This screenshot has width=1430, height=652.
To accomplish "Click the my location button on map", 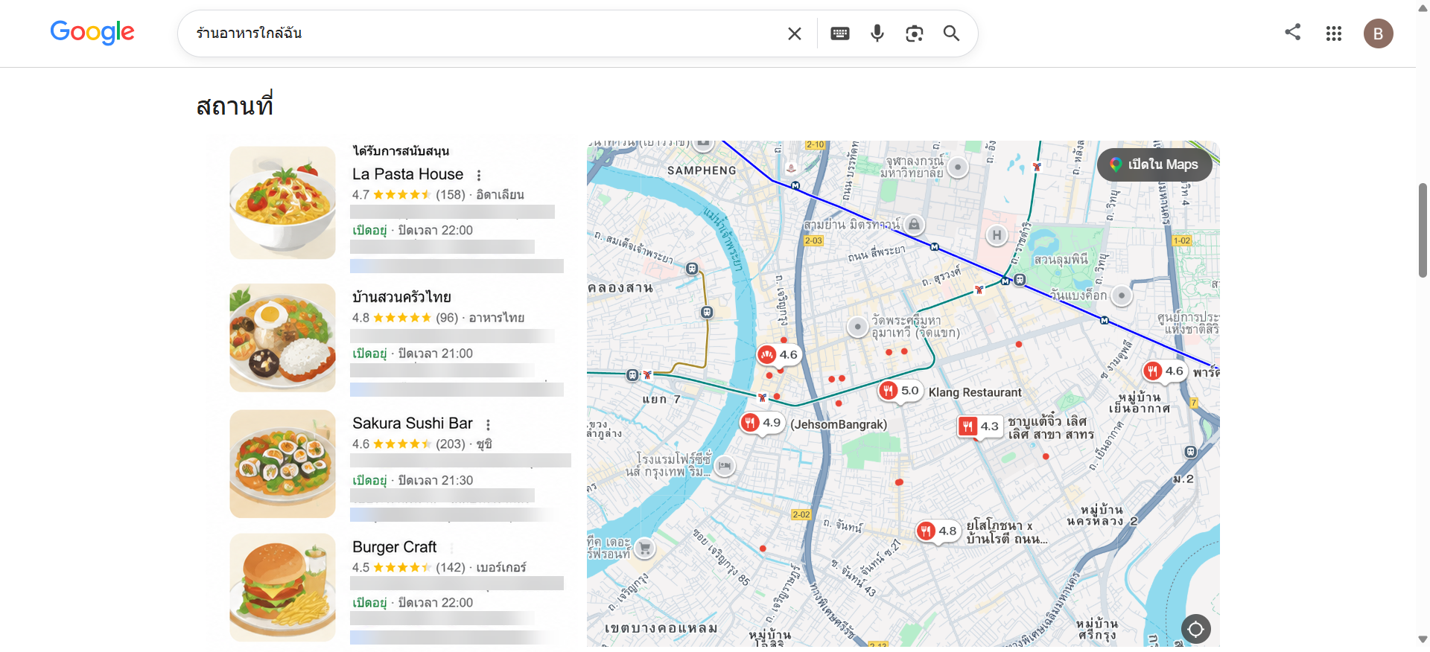I will point(1195,629).
